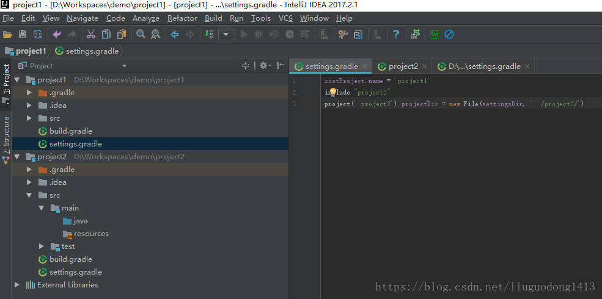Open the run configuration dropdown
The width and height of the screenshot is (602, 299).
(227, 35)
